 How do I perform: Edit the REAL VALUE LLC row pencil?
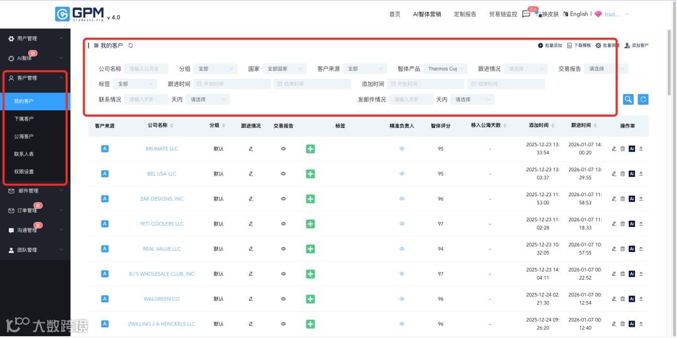(614, 249)
